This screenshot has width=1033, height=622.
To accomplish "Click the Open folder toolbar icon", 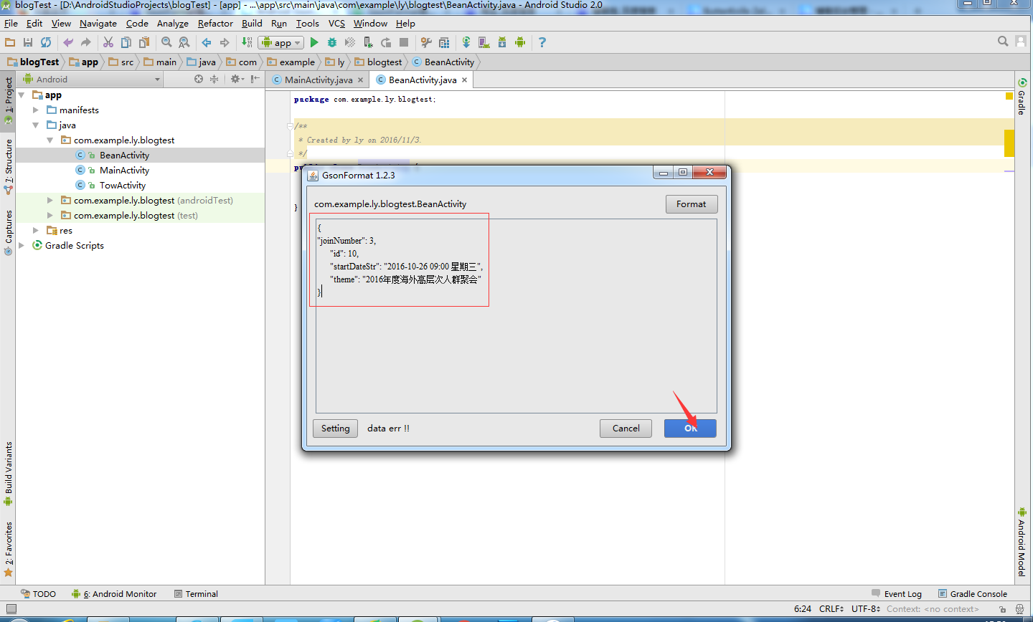I will pyautogui.click(x=10, y=42).
